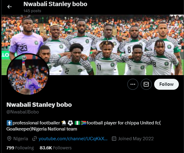Click the header title Nwabali Stanley bobo
The image size is (184, 153).
pyautogui.click(x=55, y=4)
